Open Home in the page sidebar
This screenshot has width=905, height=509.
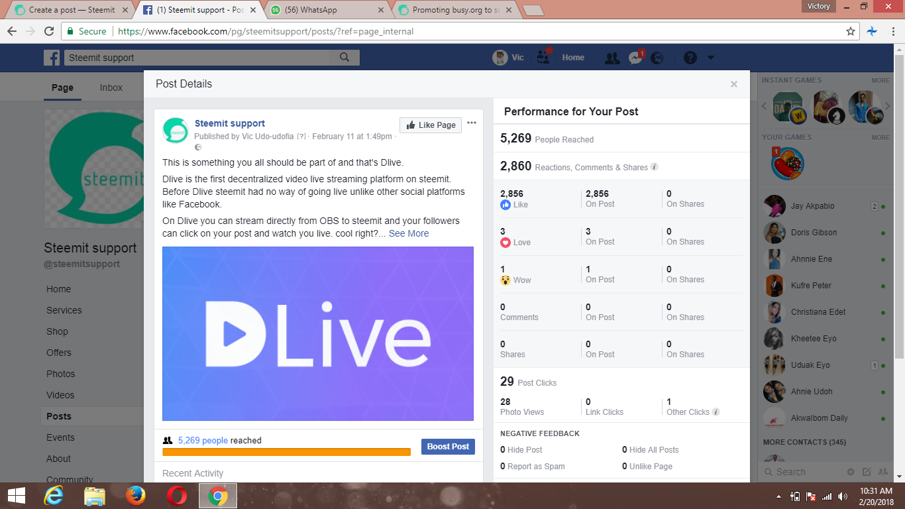point(58,289)
